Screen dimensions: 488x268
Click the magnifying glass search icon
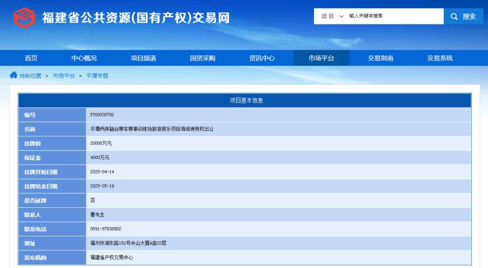tap(454, 16)
